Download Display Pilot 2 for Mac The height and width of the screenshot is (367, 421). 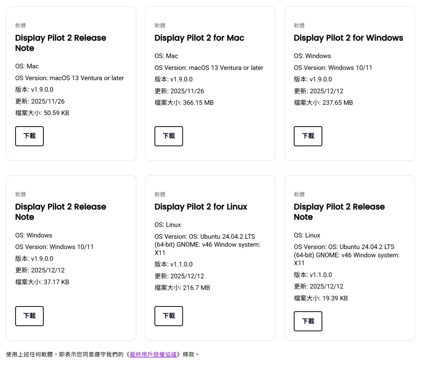pos(168,136)
